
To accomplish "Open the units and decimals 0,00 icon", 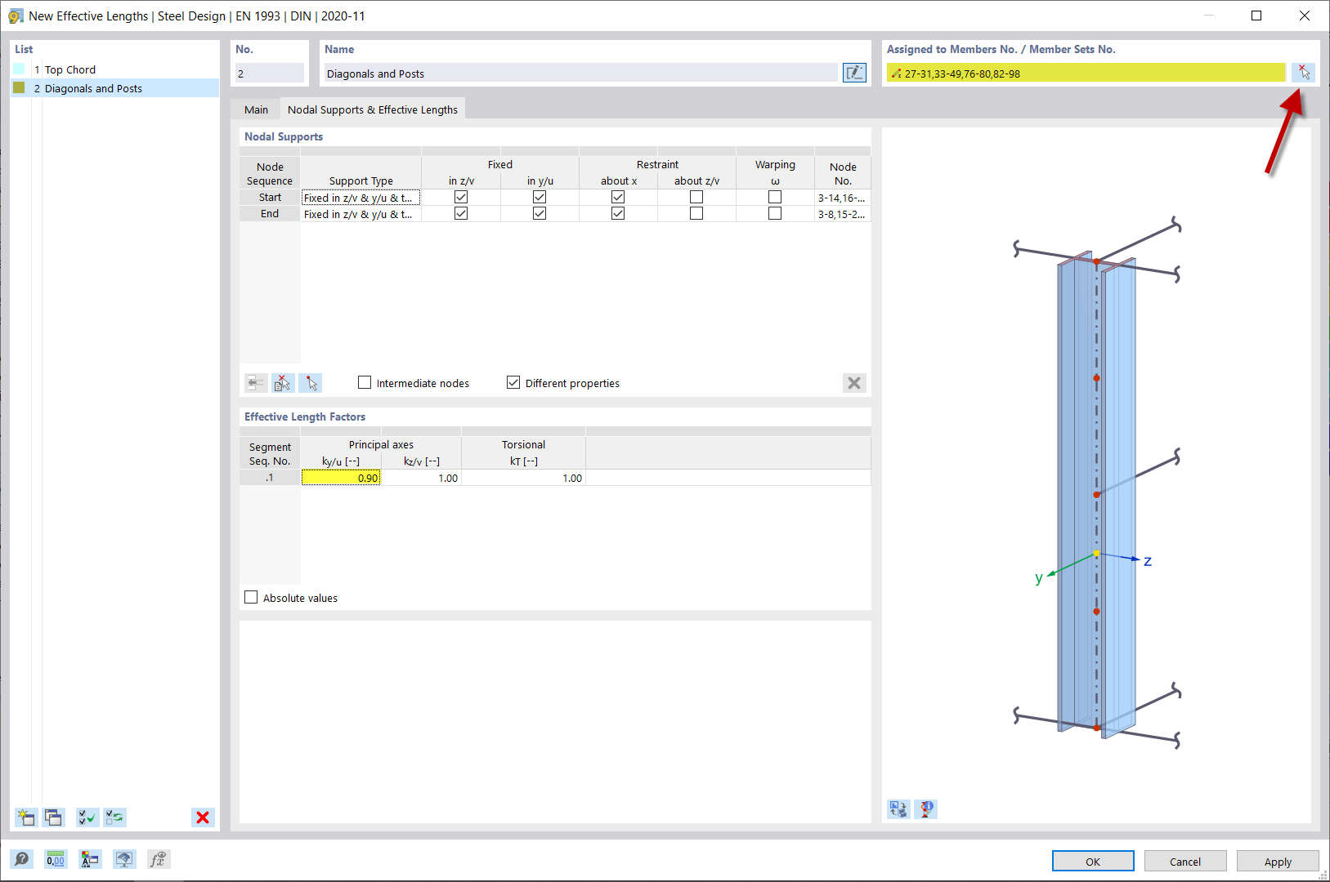I will coord(56,859).
